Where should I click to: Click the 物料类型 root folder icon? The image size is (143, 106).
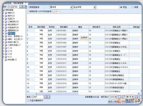pos(4,10)
